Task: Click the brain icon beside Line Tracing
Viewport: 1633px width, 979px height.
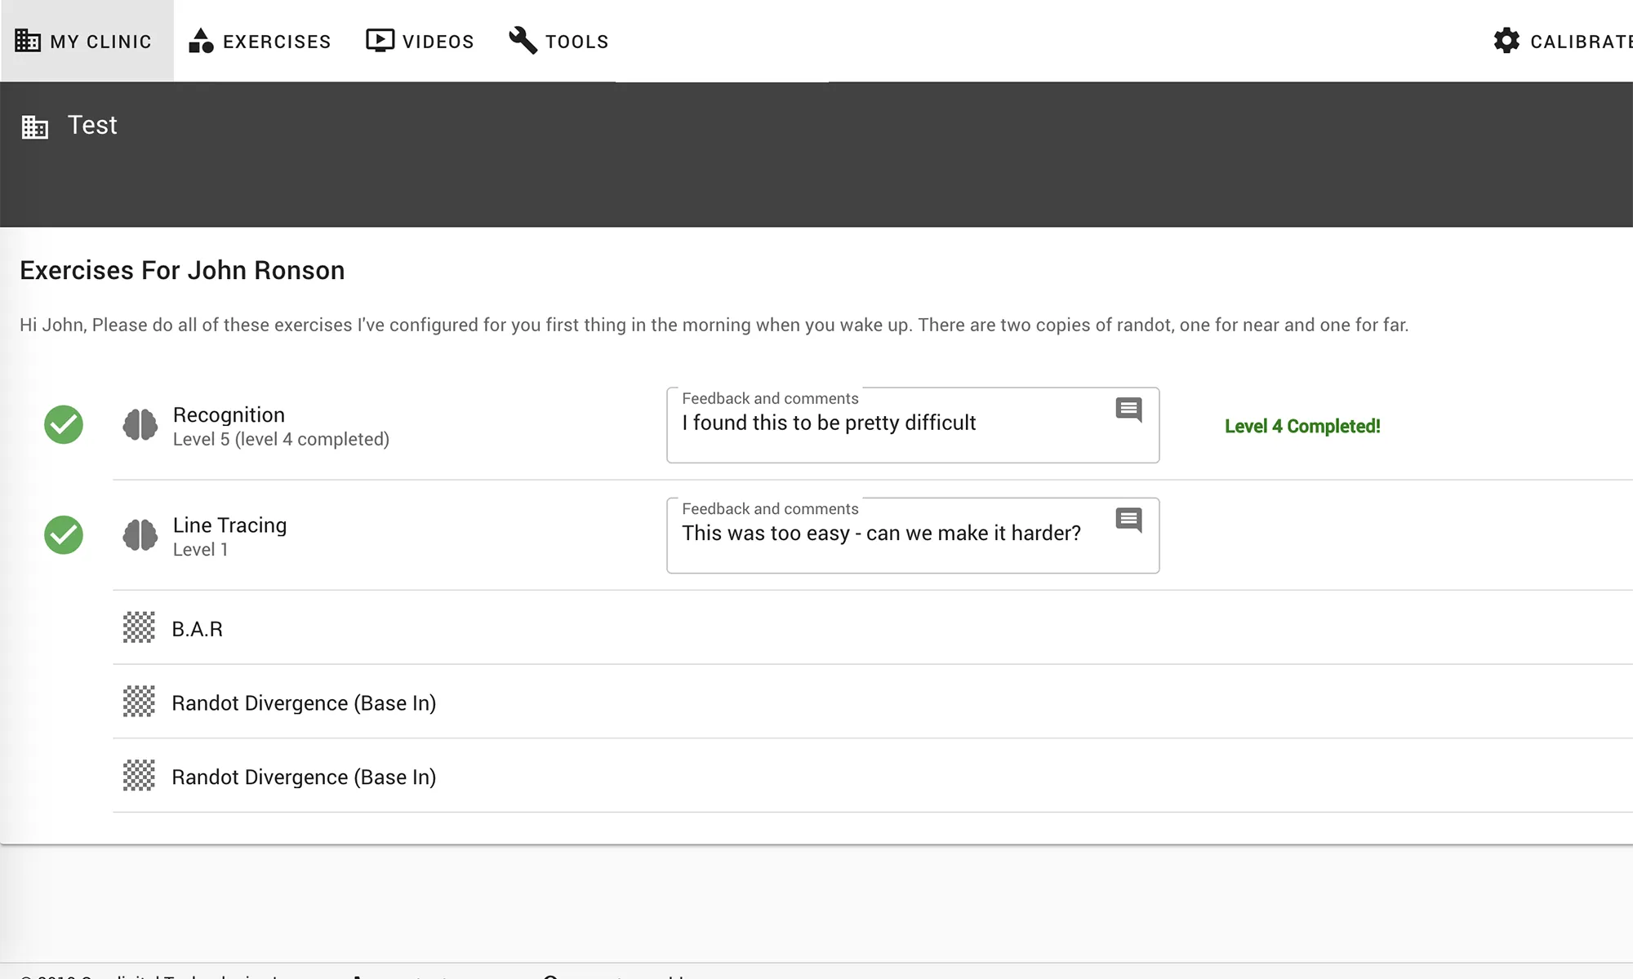Action: point(140,535)
